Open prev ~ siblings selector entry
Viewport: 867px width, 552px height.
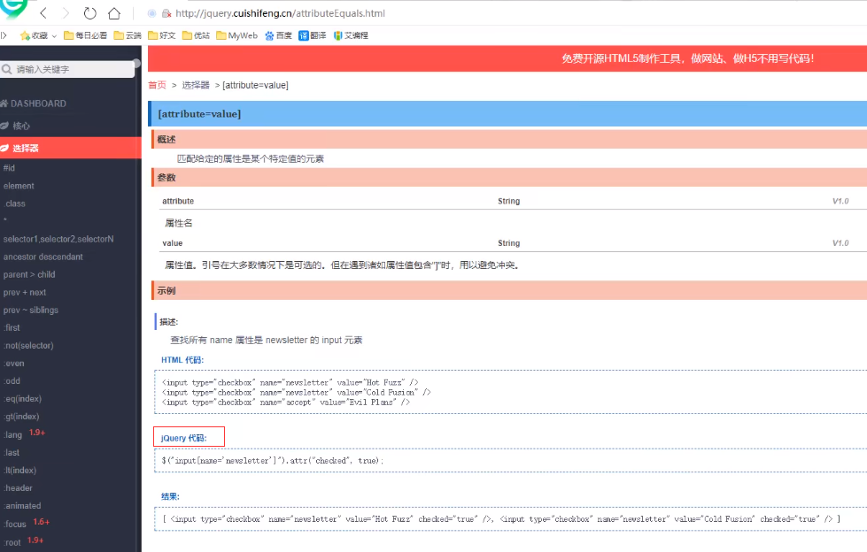click(x=31, y=310)
